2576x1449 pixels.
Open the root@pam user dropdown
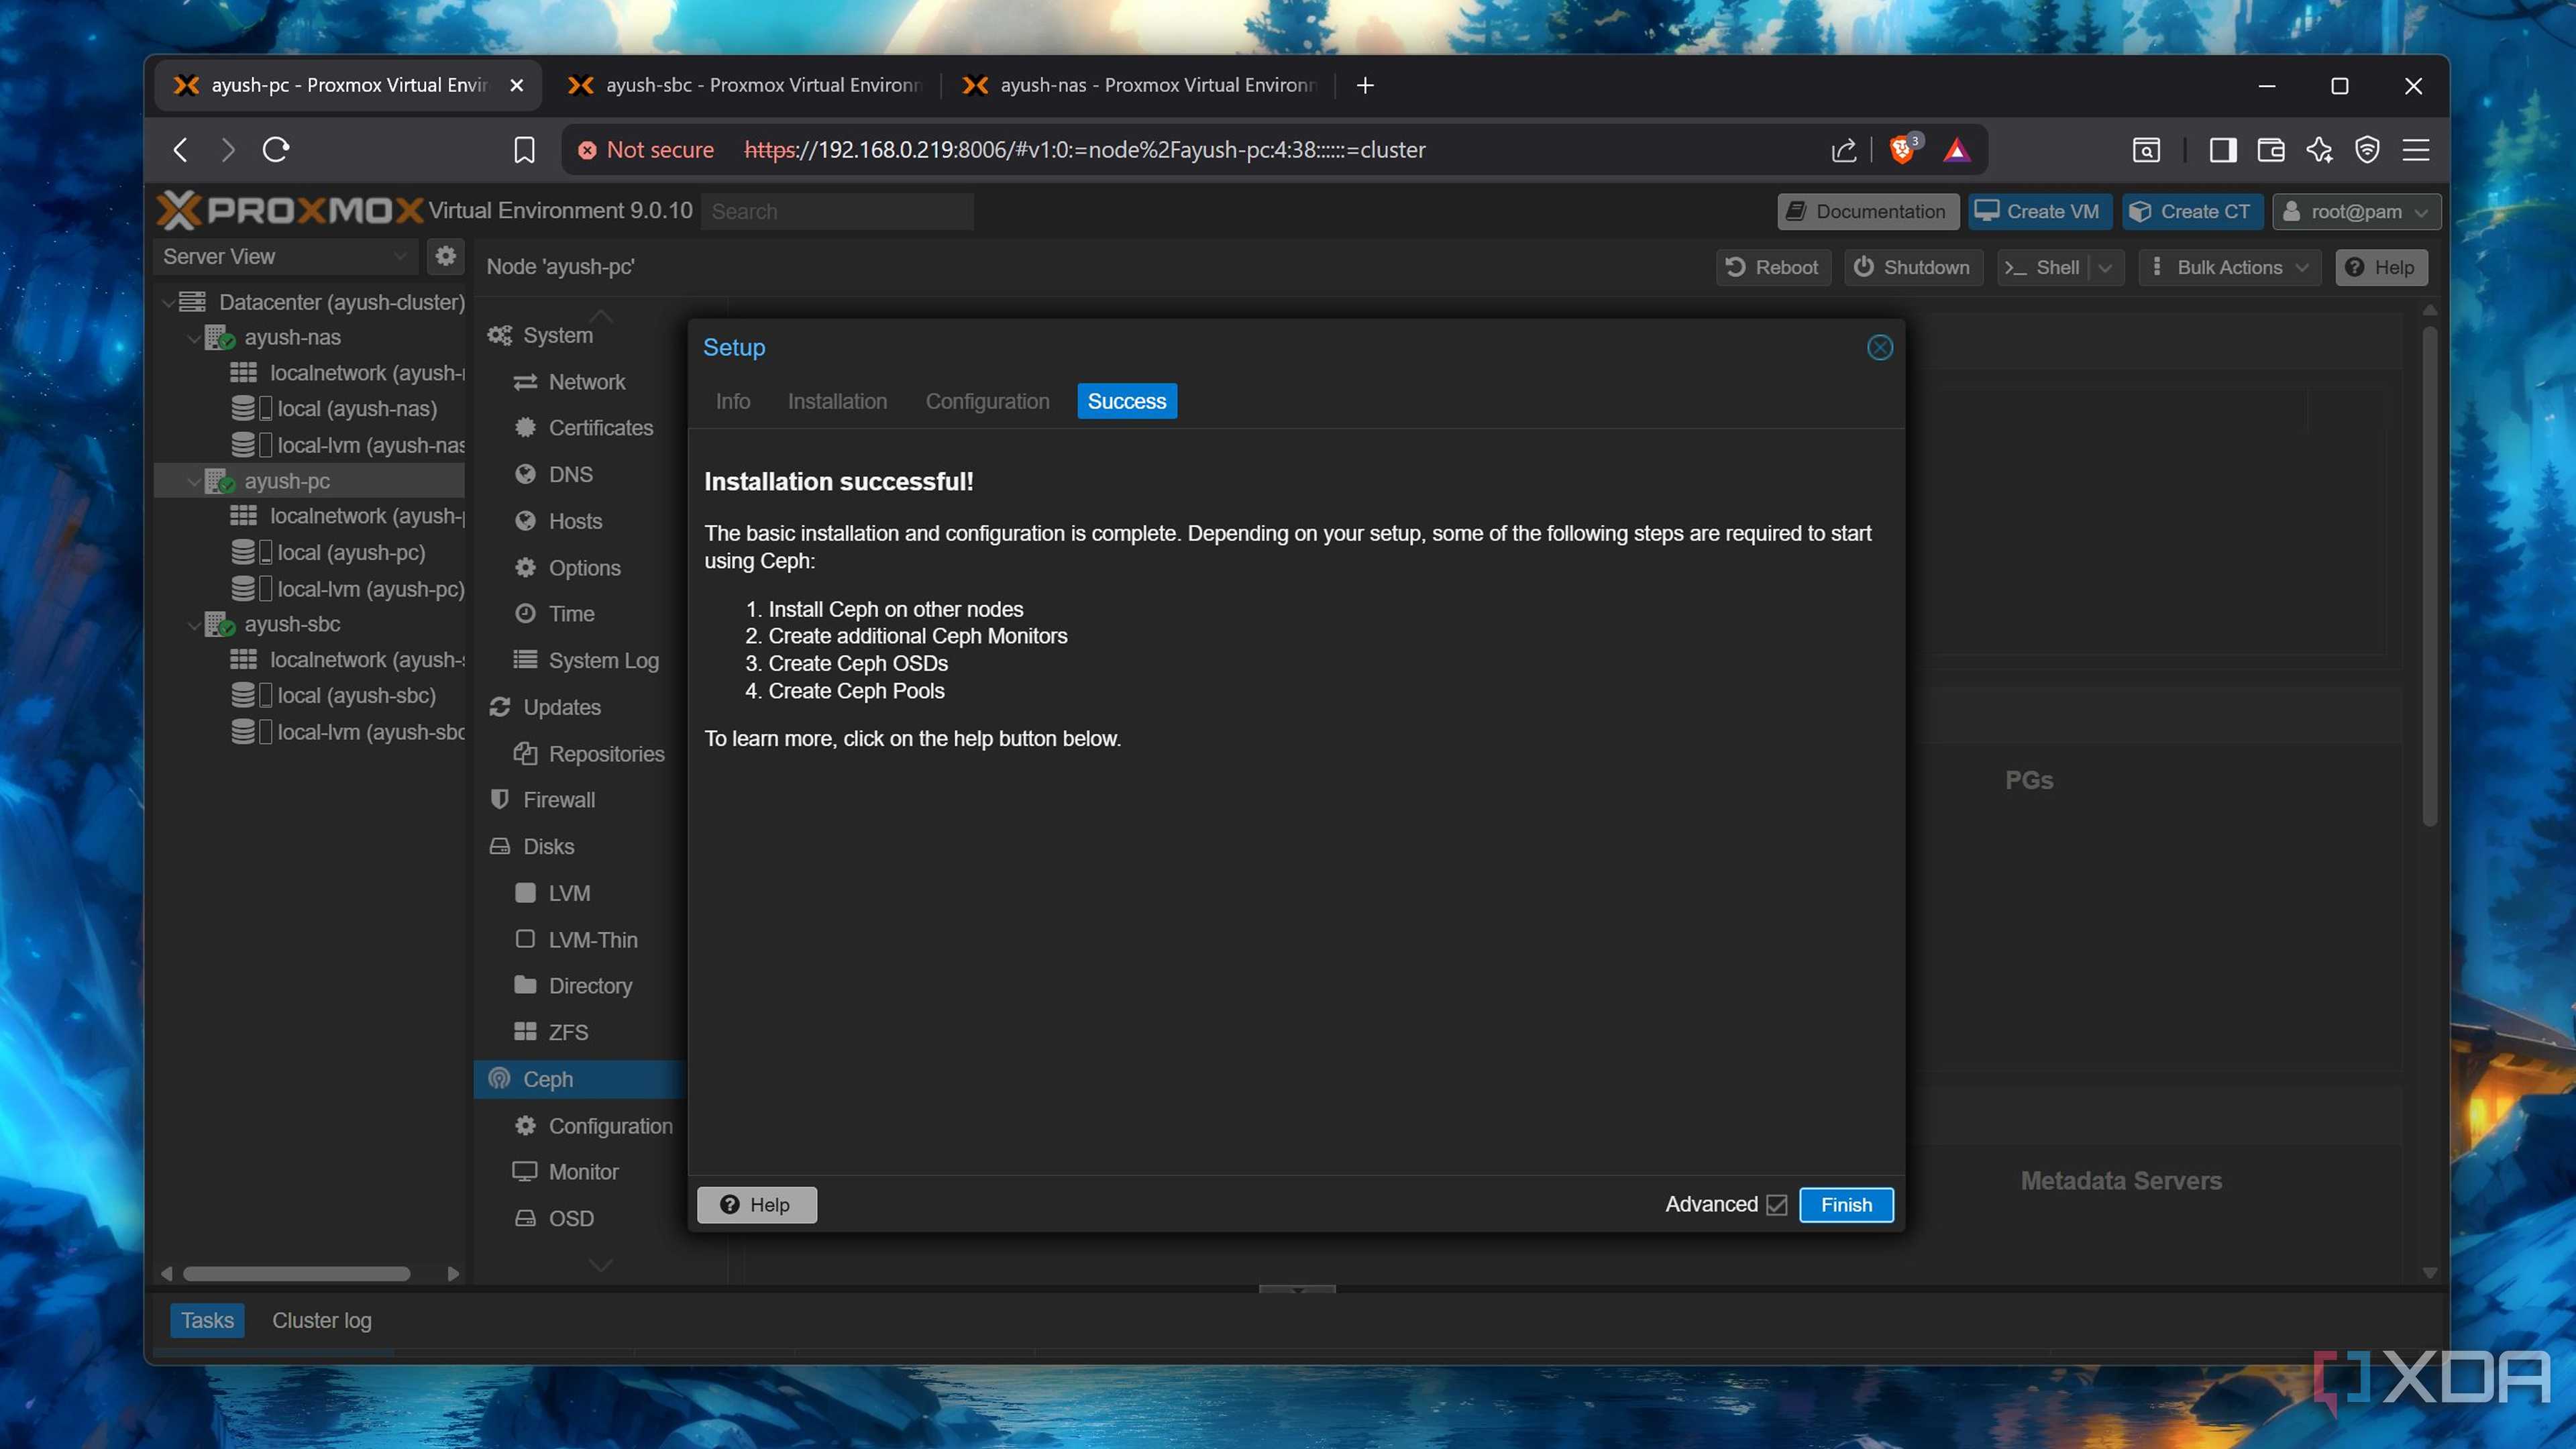click(x=2357, y=211)
